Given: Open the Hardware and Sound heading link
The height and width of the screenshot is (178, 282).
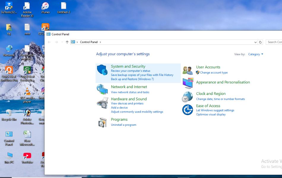Looking at the screenshot, I should click(x=129, y=99).
